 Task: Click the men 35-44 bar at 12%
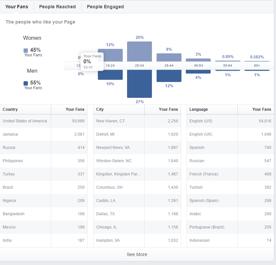[x=169, y=76]
